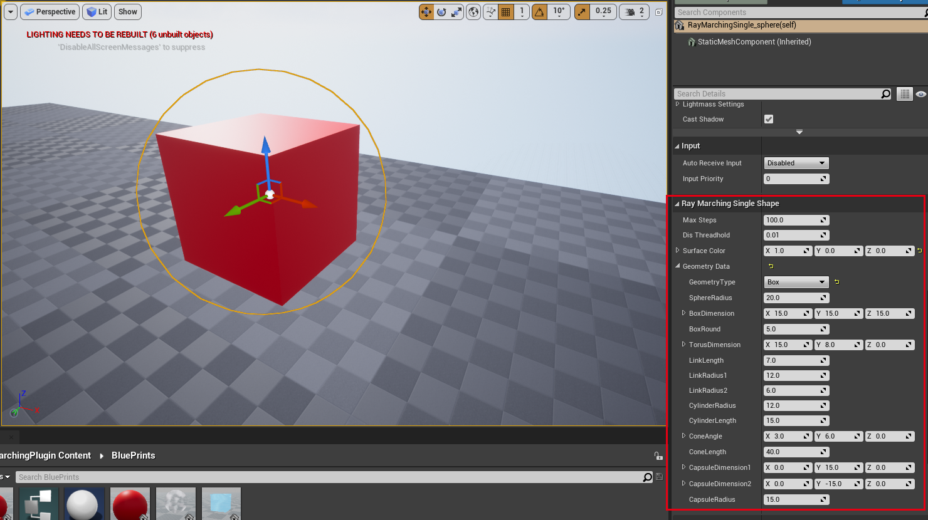
Task: Expand the TorusDimension vector
Action: click(x=683, y=345)
